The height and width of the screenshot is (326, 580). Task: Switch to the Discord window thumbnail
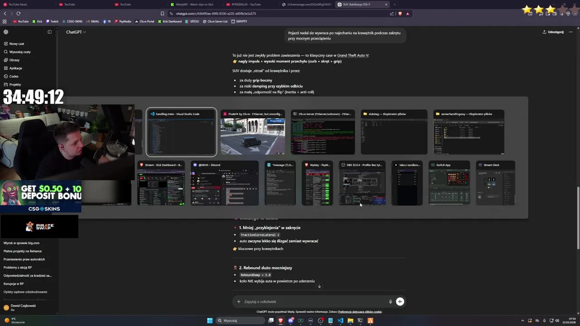[x=225, y=183]
